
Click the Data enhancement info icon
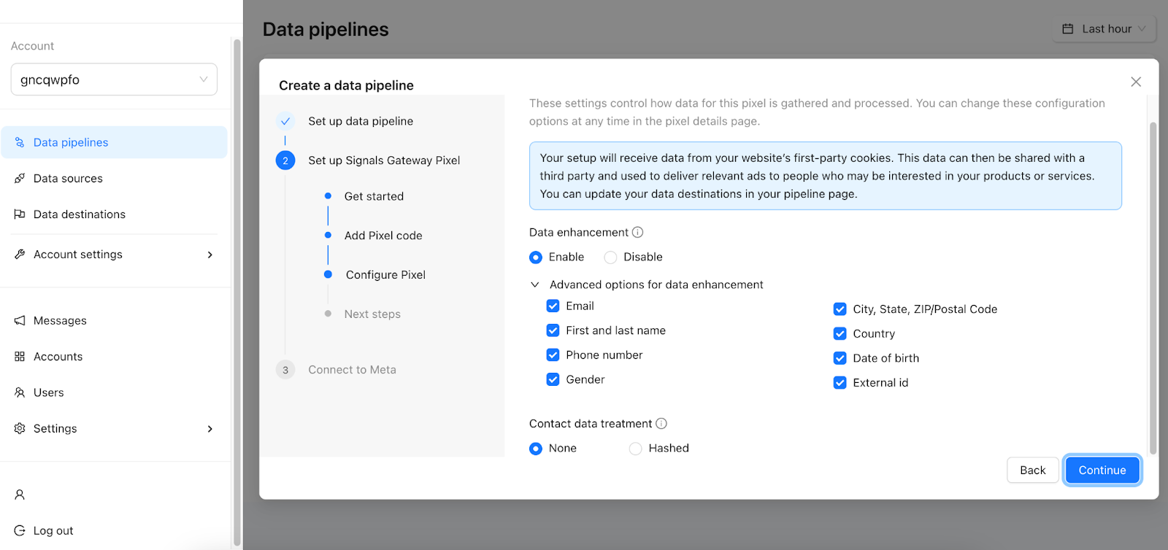637,232
